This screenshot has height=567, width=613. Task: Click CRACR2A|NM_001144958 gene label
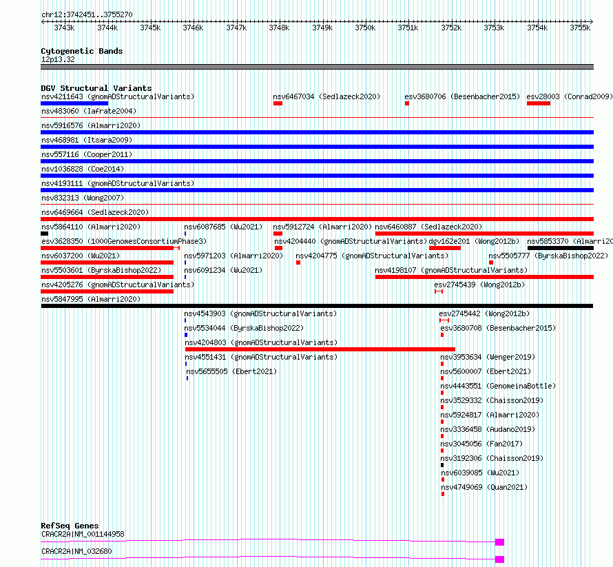point(83,534)
